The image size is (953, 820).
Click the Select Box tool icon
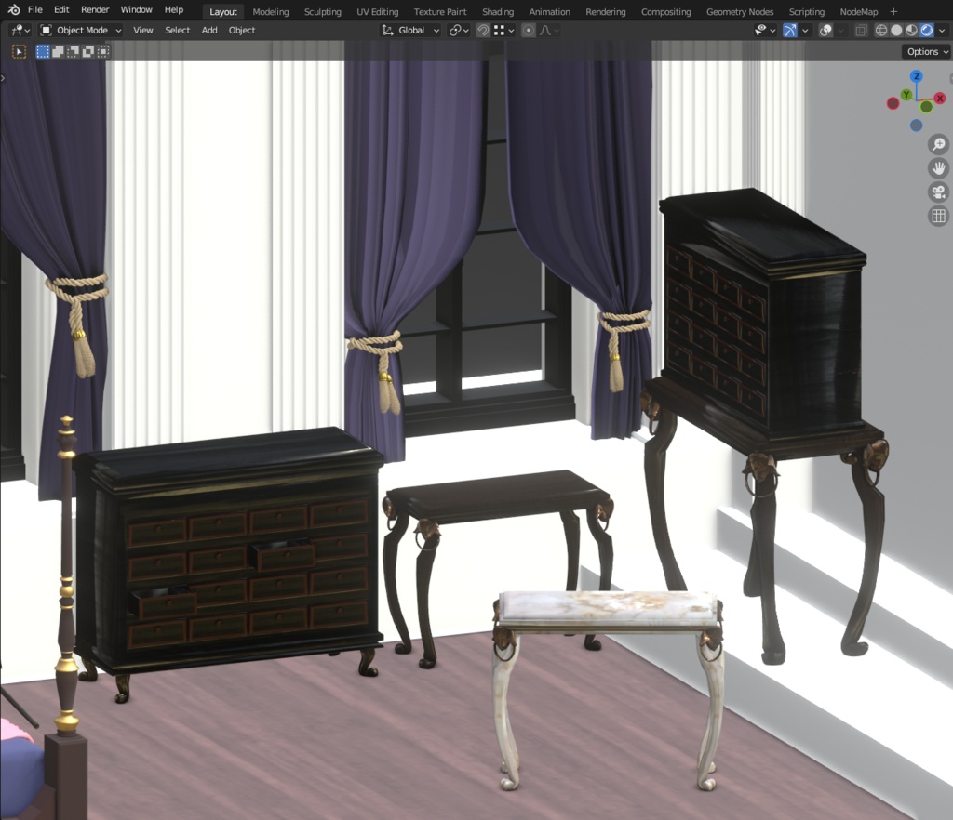pyautogui.click(x=19, y=51)
